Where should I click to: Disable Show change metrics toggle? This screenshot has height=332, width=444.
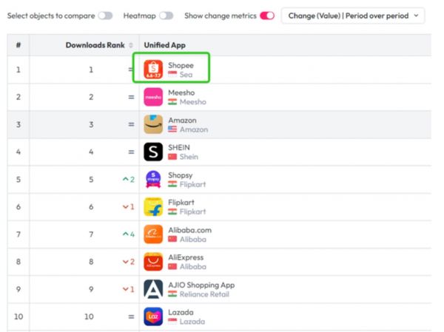point(267,16)
